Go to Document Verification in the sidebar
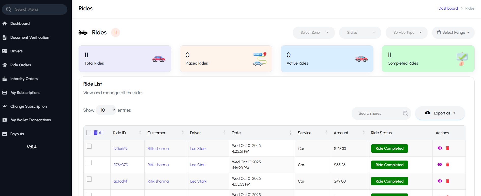This screenshot has width=481, height=196. tap(30, 37)
